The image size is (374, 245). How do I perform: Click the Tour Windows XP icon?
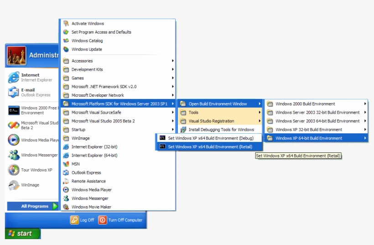14,170
